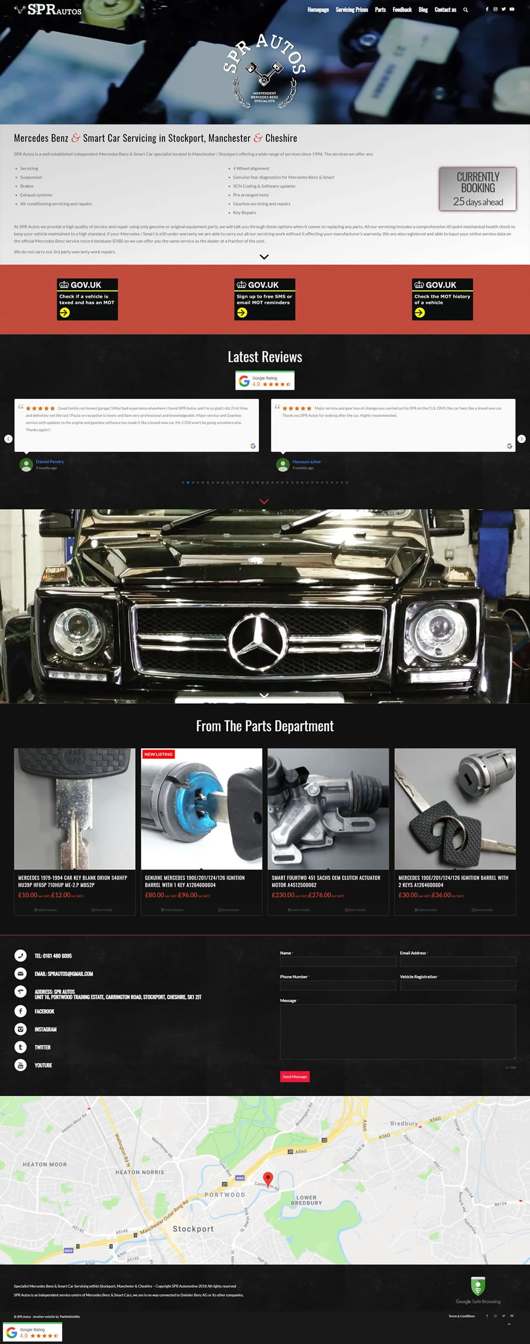Click the down chevron below the servicing text
The height and width of the screenshot is (1344, 530).
tap(264, 257)
